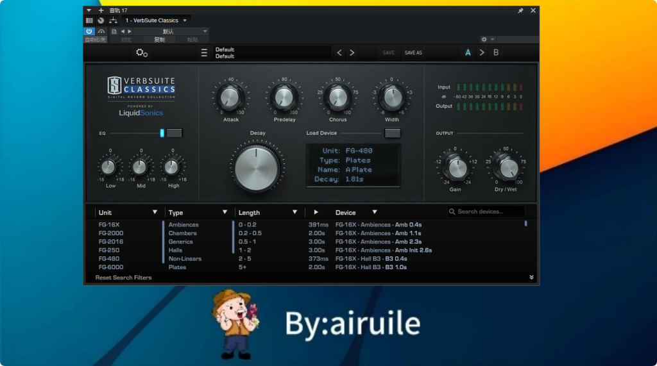
Task: Open the Length column filter dropdown
Action: (294, 212)
